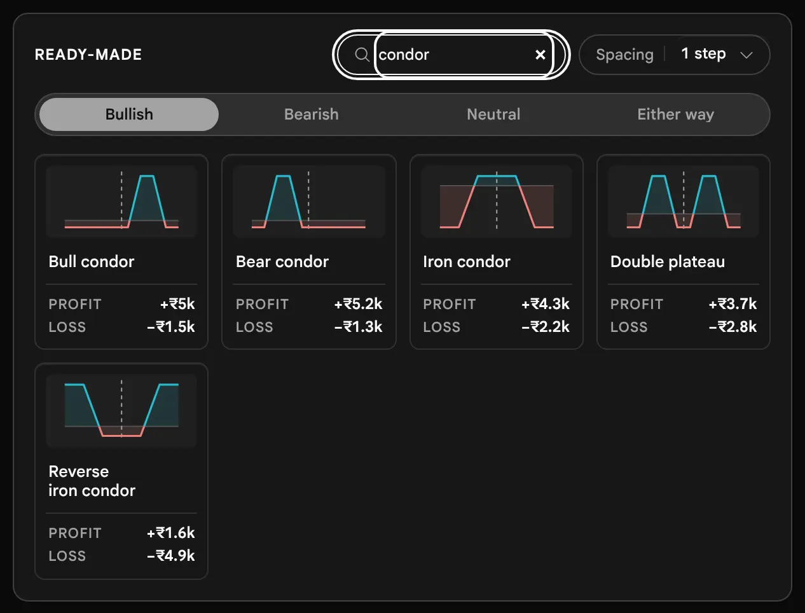Image resolution: width=805 pixels, height=613 pixels.
Task: Open the Reverse iron condor diagram
Action: point(121,411)
